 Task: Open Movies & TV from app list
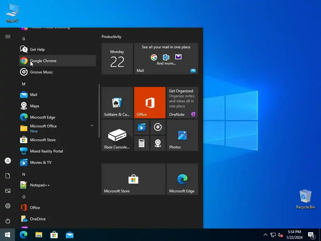click(x=57, y=162)
